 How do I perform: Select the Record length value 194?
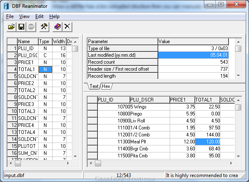193,76
